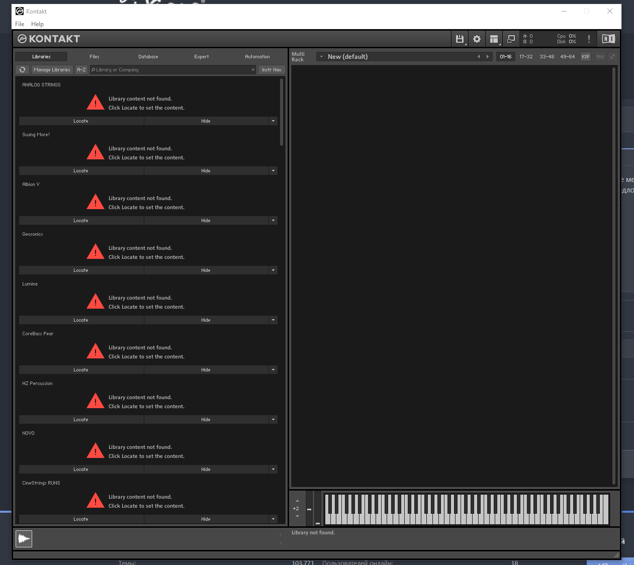Select rack page 01-16
Viewport: 634px width, 565px height.
point(506,57)
